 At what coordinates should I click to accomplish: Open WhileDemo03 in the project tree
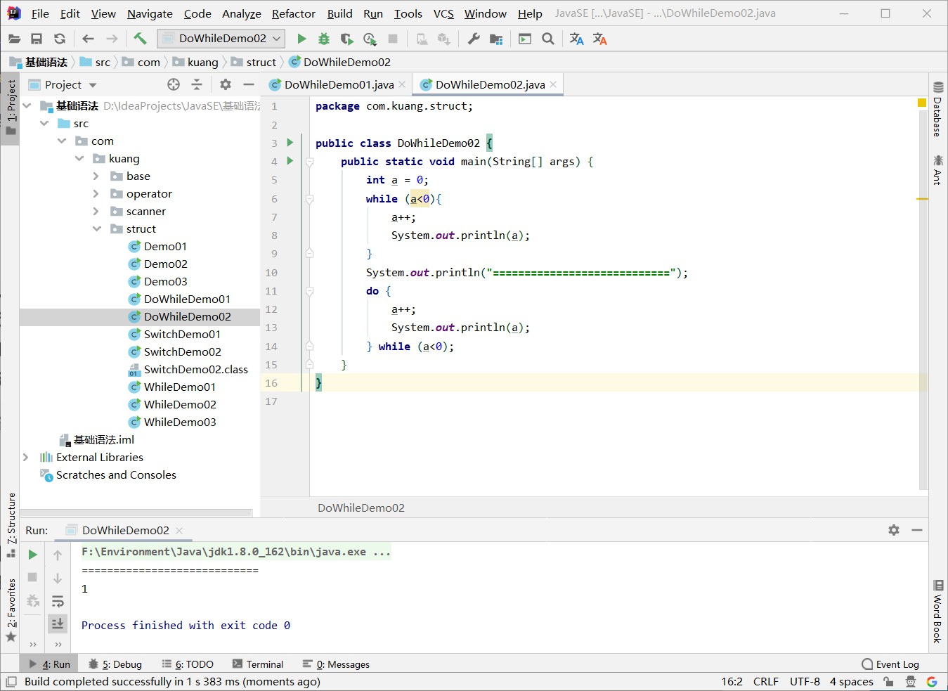click(x=179, y=422)
